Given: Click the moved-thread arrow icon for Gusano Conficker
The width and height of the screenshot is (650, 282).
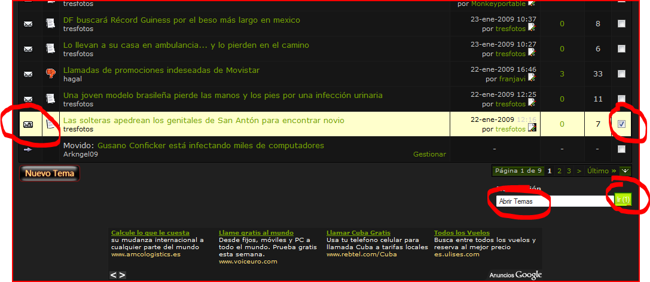Looking at the screenshot, I should (28, 149).
